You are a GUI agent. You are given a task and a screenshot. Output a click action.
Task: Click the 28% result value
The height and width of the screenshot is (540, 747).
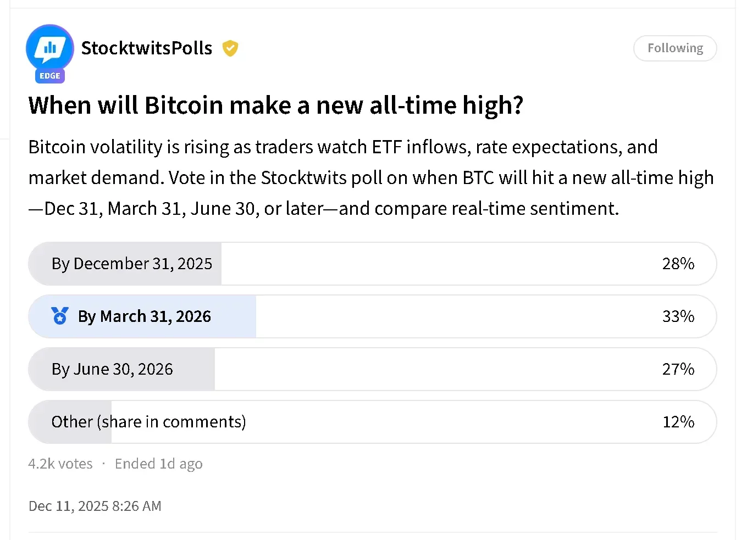click(x=678, y=264)
